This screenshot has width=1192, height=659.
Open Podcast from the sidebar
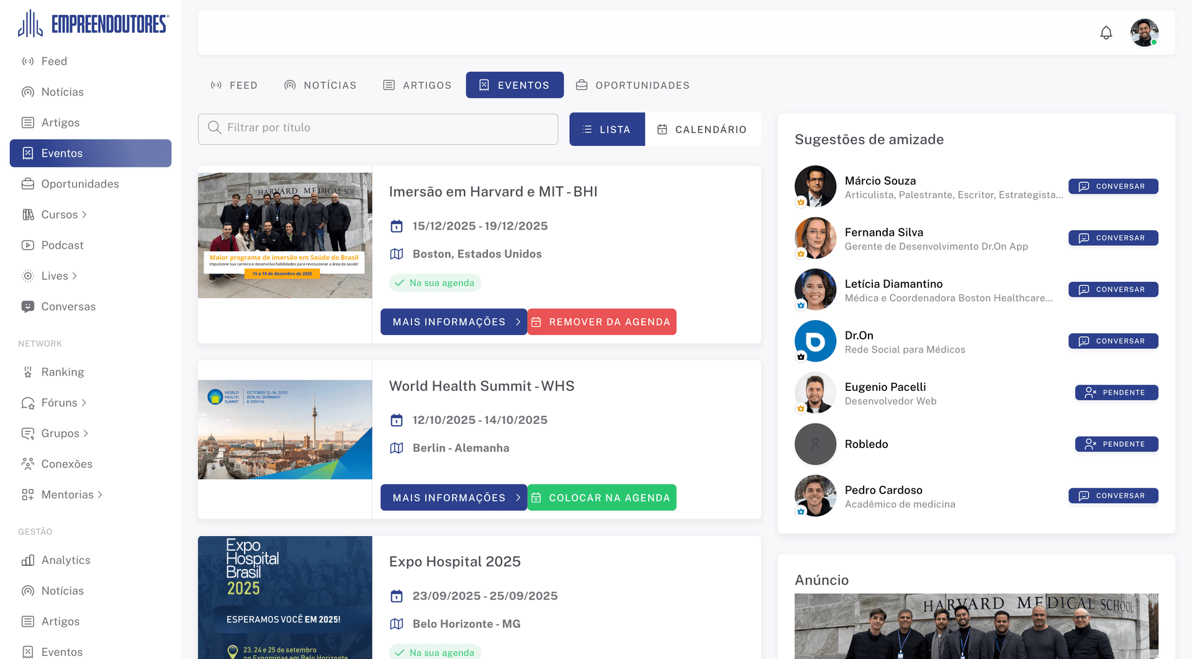pos(62,245)
